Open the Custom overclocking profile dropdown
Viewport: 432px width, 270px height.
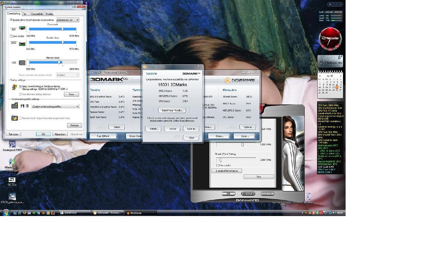[x=55, y=106]
